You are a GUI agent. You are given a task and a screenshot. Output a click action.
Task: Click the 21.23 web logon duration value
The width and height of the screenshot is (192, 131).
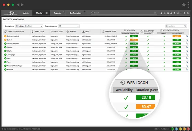point(134,51)
